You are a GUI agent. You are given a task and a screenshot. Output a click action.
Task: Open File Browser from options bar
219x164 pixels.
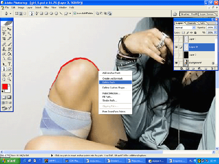175,14
